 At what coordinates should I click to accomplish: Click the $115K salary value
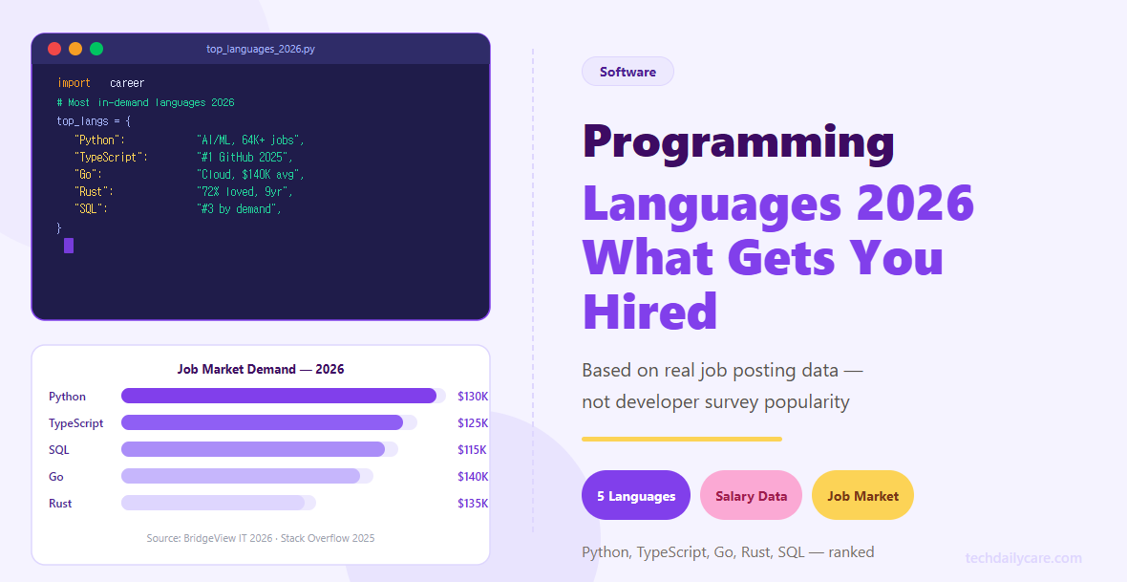point(472,449)
